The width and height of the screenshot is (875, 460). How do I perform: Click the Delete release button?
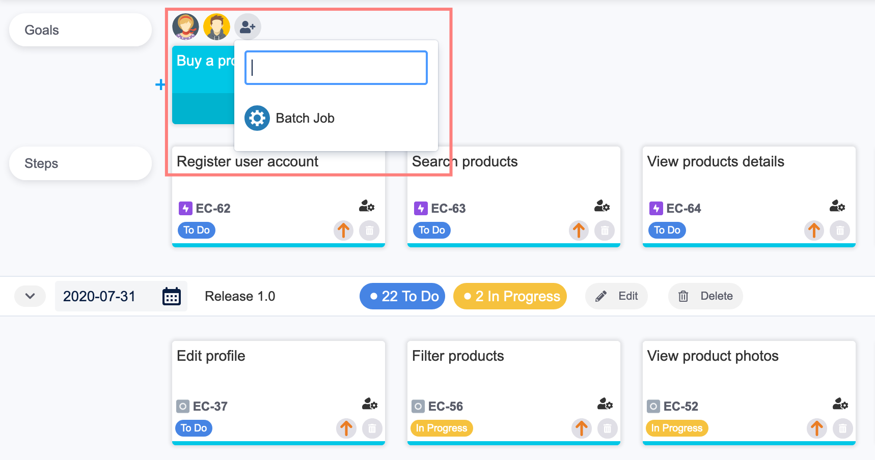(x=705, y=296)
